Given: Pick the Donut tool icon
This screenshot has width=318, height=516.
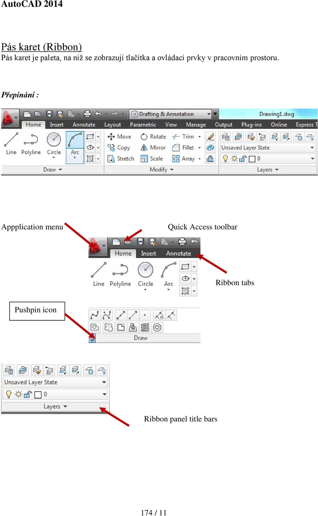Looking at the screenshot, I should tap(157, 328).
